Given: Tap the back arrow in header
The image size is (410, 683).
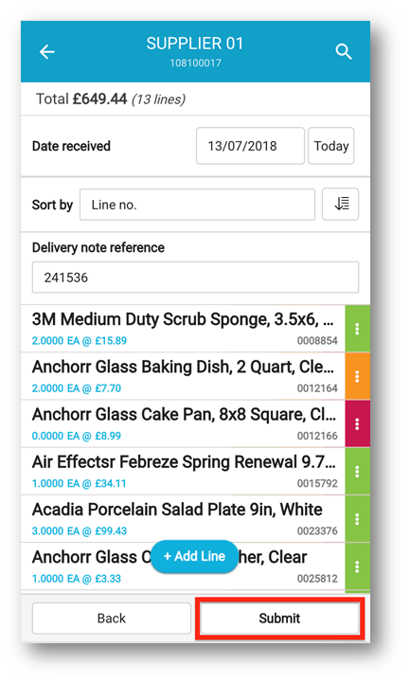Looking at the screenshot, I should (x=47, y=52).
